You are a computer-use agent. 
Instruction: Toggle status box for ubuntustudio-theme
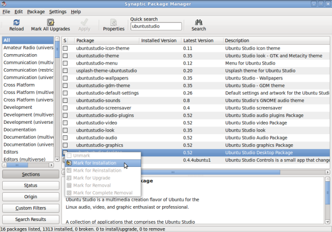pyautogui.click(x=65, y=56)
